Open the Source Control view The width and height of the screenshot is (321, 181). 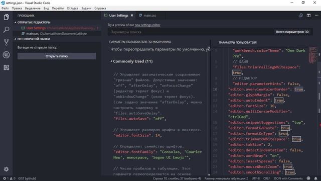point(7,42)
